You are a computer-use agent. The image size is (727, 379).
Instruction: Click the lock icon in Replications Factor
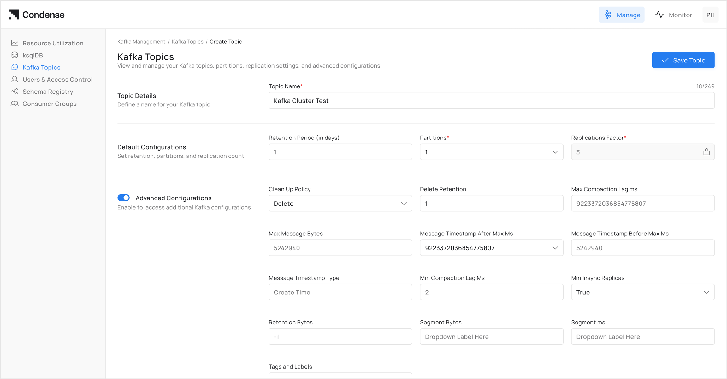(706, 152)
